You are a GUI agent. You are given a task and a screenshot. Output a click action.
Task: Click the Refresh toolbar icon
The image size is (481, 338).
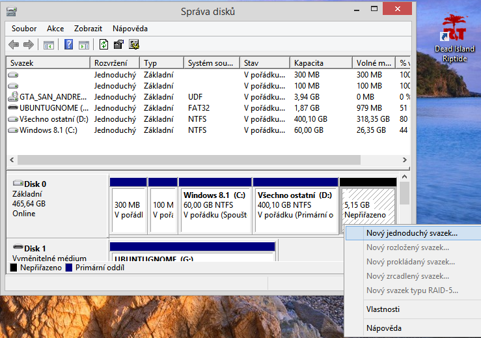pos(103,45)
